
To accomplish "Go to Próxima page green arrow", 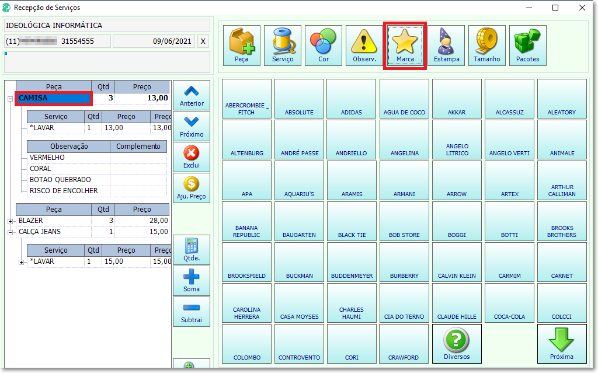I will click(x=562, y=344).
